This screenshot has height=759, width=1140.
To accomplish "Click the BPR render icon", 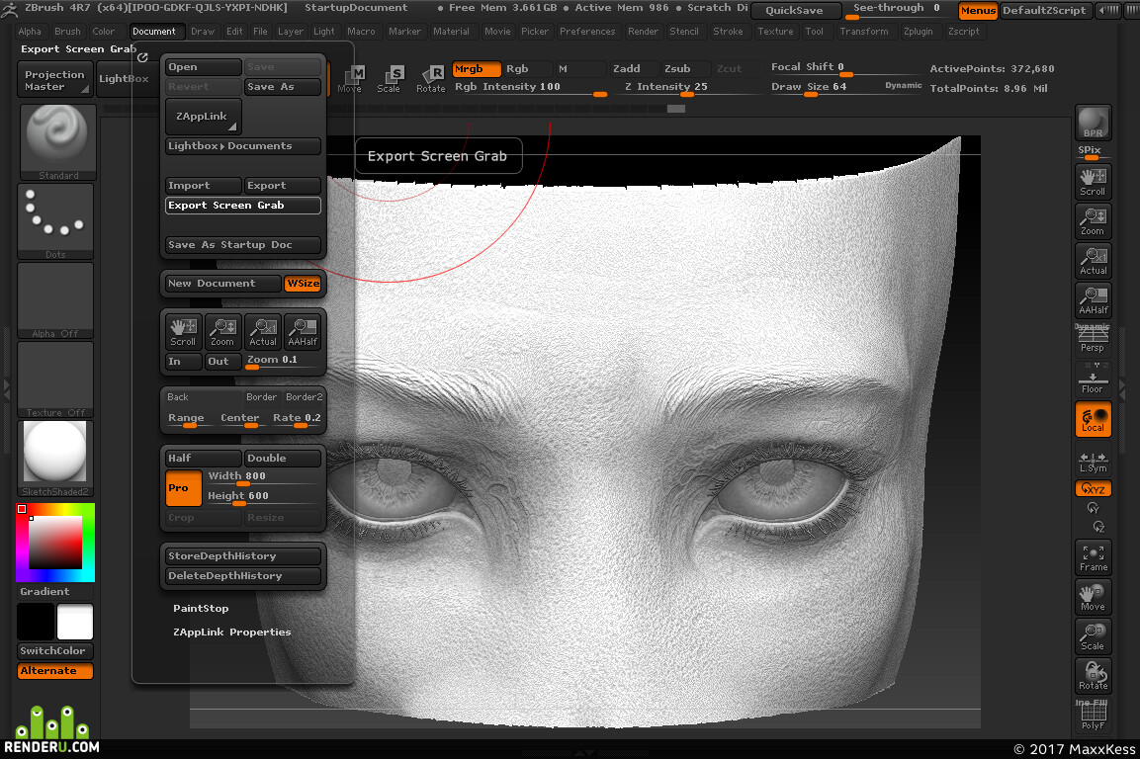I will (x=1093, y=123).
